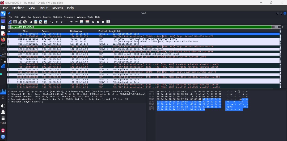Open the Wireless menu
The image size is (287, 141).
coord(81,17)
